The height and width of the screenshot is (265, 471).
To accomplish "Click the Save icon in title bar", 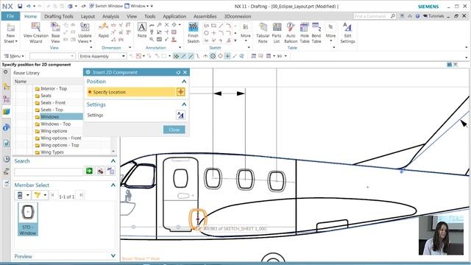I will [x=20, y=6].
